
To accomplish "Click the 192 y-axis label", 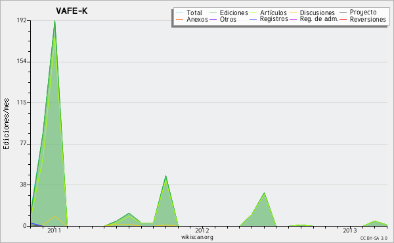I will (22, 20).
